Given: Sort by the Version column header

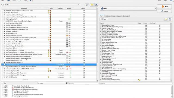Looking at the screenshot, I should (69, 8).
